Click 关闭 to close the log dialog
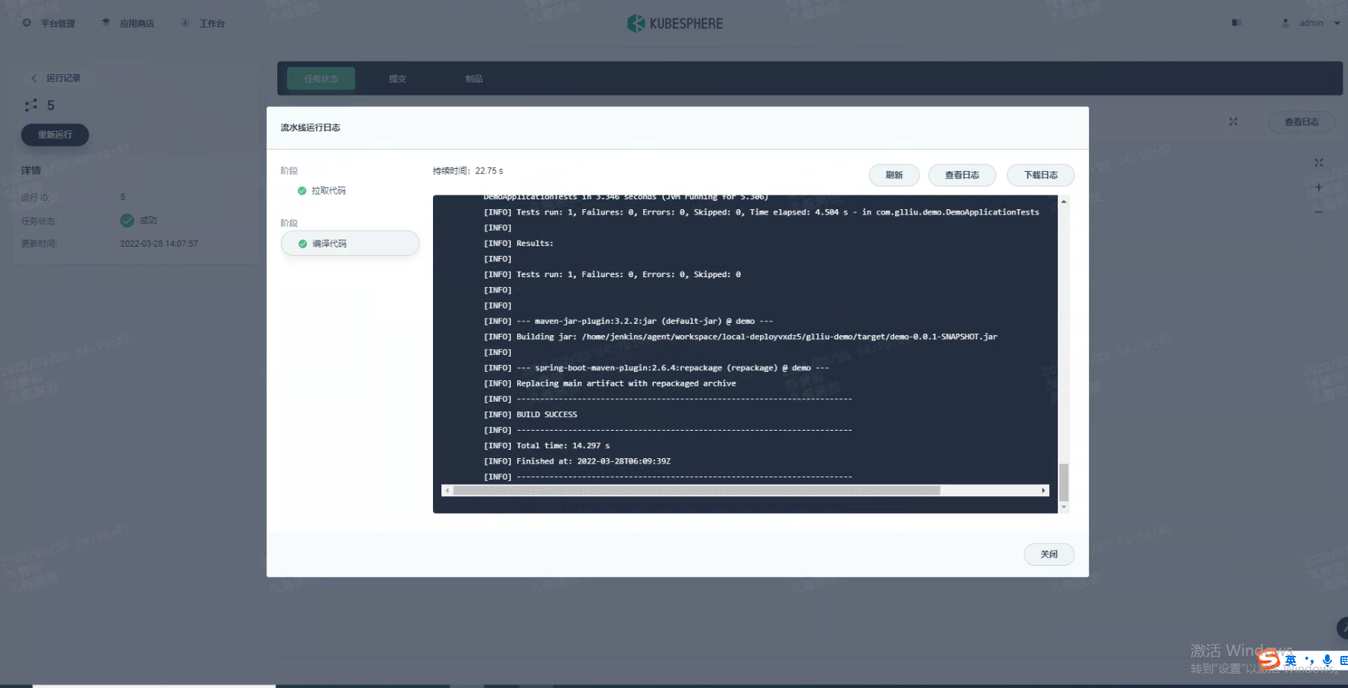Screen dimensions: 1348x688 pyautogui.click(x=1049, y=554)
